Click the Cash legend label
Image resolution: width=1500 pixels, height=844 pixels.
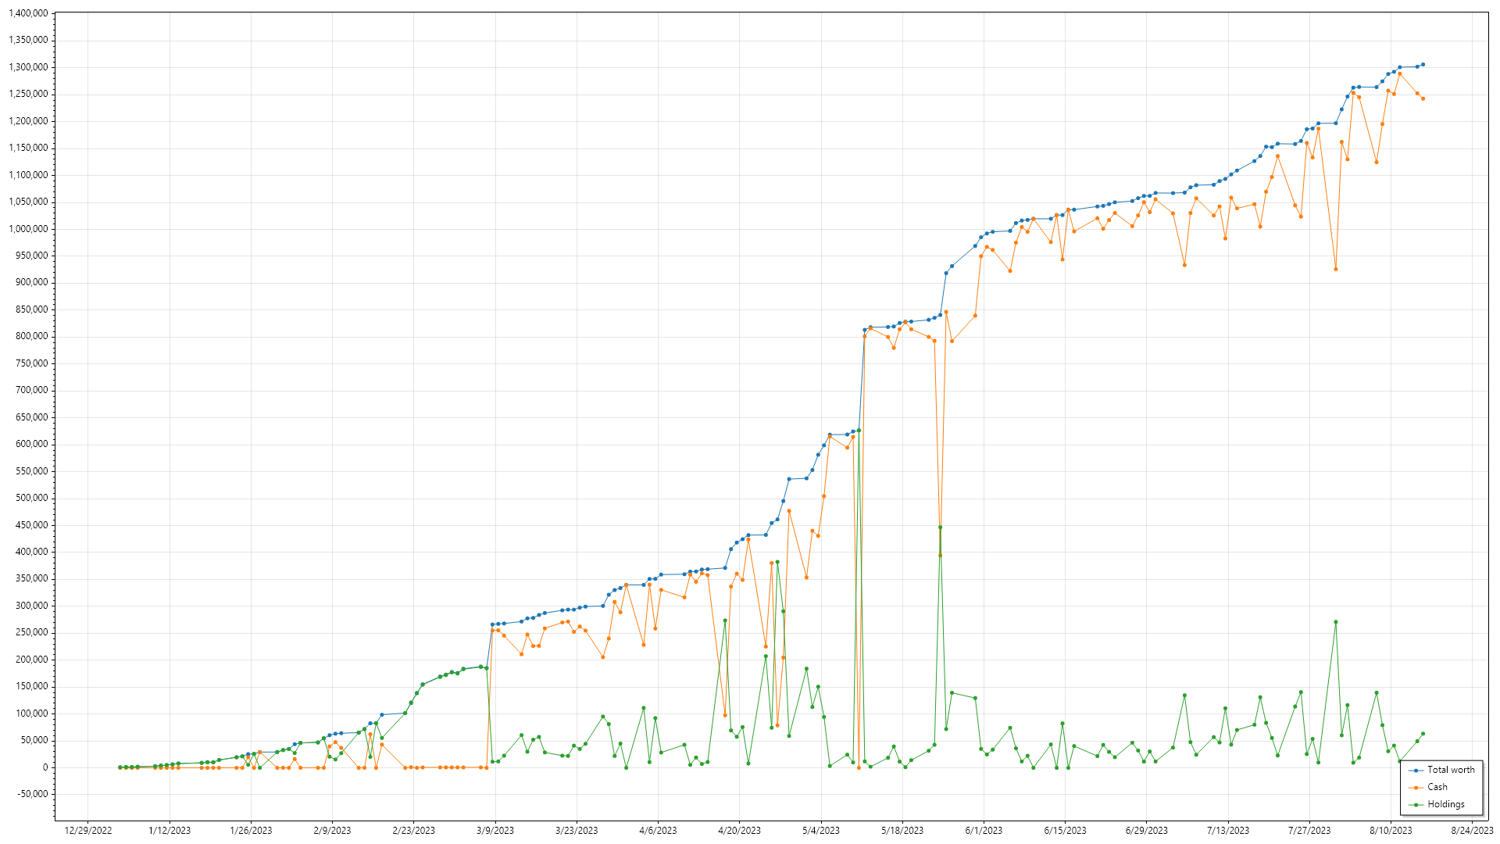1437,787
